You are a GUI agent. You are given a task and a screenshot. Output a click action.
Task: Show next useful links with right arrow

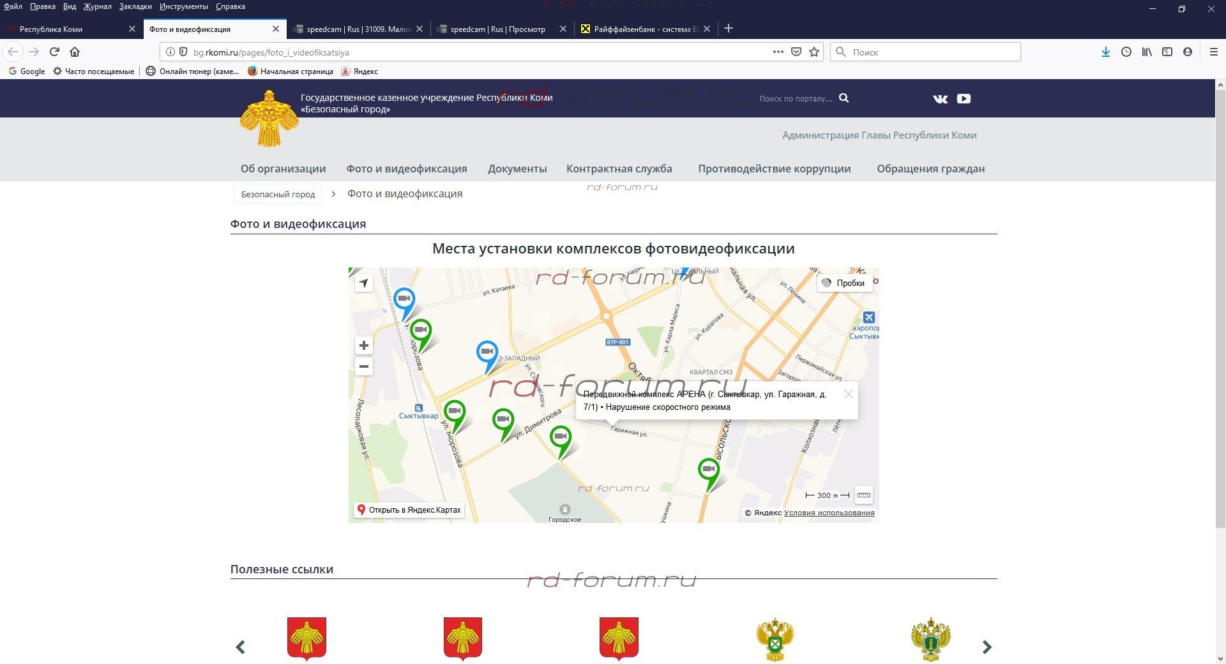point(987,647)
